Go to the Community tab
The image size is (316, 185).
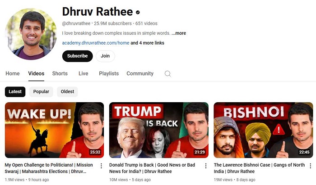coord(140,73)
